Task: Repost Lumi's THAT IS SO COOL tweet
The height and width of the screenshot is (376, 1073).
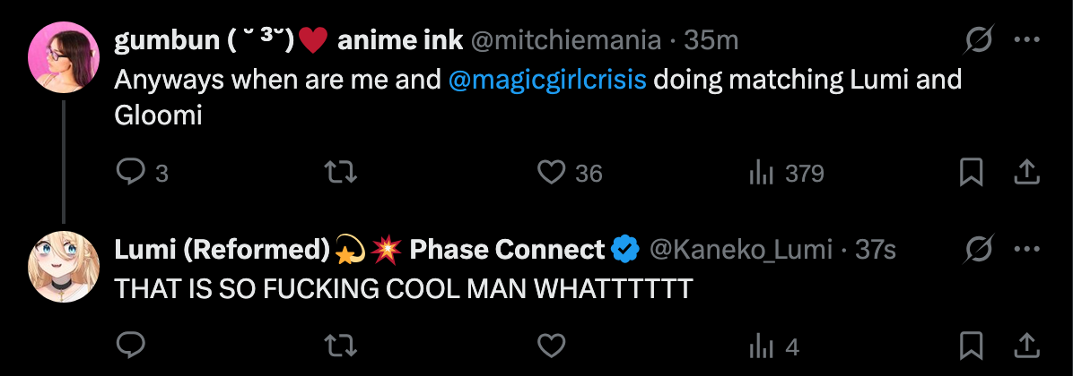Action: 338,345
